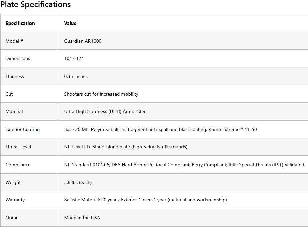Click the Cut row label
308x227 pixels.
click(9, 94)
